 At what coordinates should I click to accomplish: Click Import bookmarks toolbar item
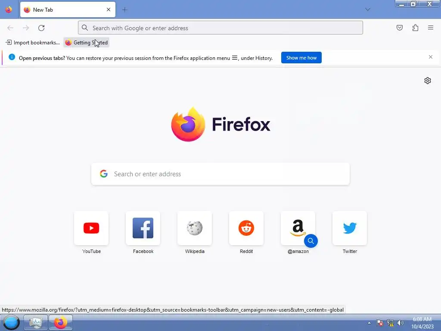(33, 43)
